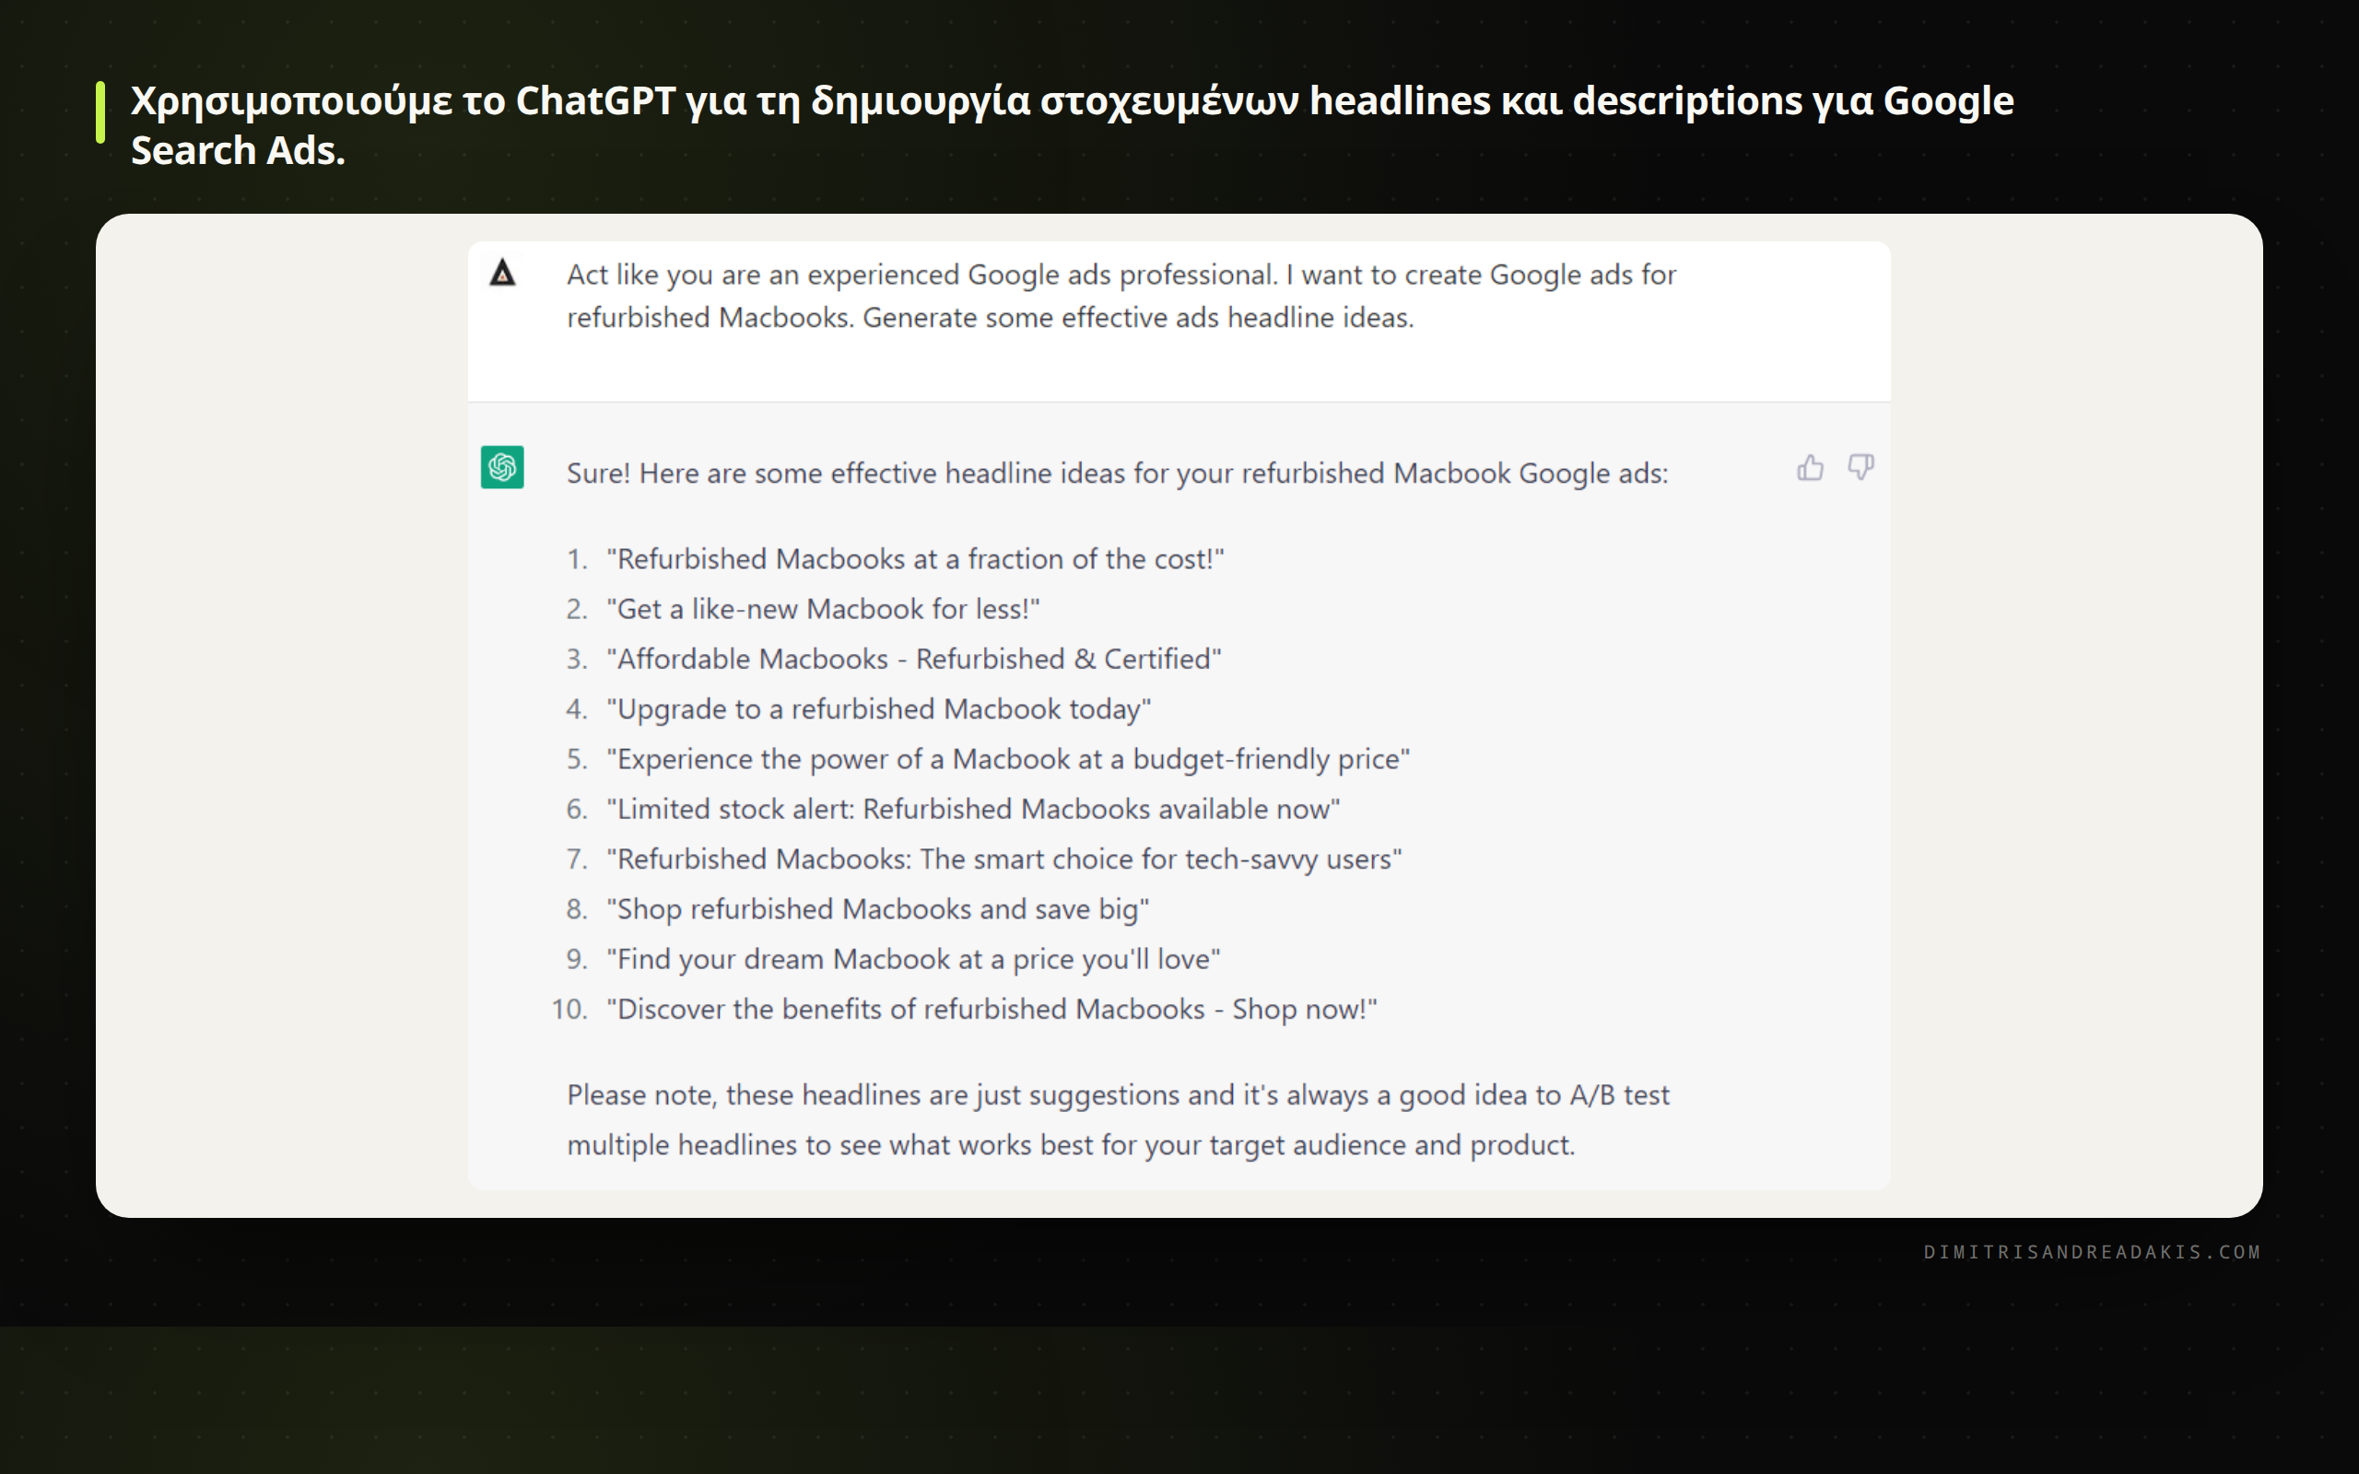The image size is (2359, 1474).
Task: Click headline "Discover the benefits of refurbished Macbooks"
Action: [992, 1010]
